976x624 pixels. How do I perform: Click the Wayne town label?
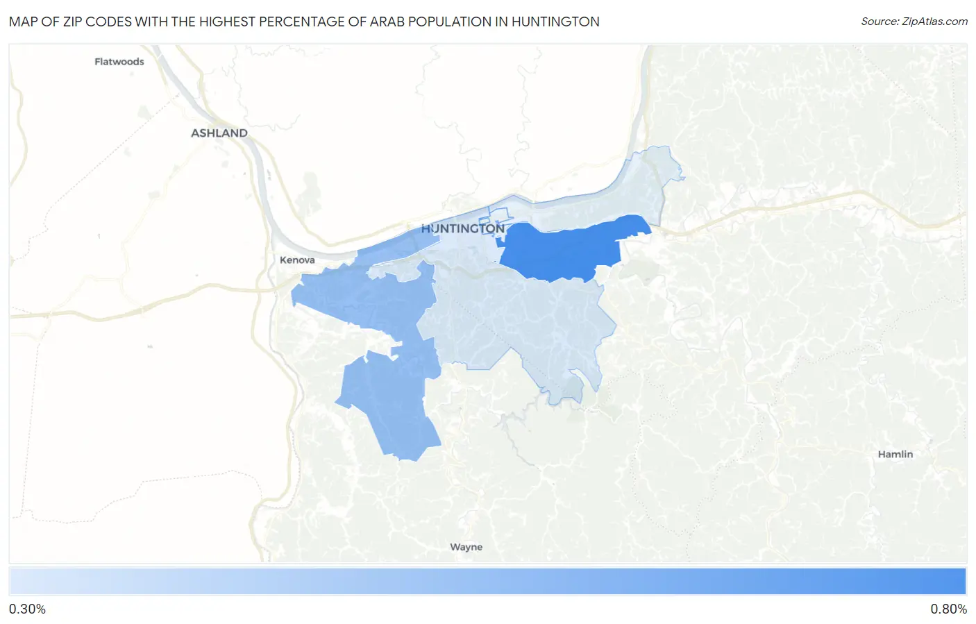pos(466,547)
